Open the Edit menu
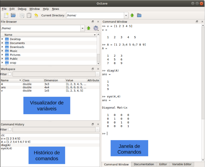 coord(12,9)
